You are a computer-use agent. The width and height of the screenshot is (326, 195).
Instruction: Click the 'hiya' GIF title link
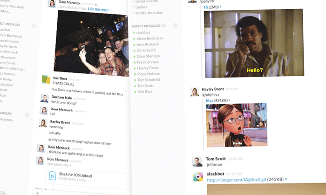click(210, 100)
